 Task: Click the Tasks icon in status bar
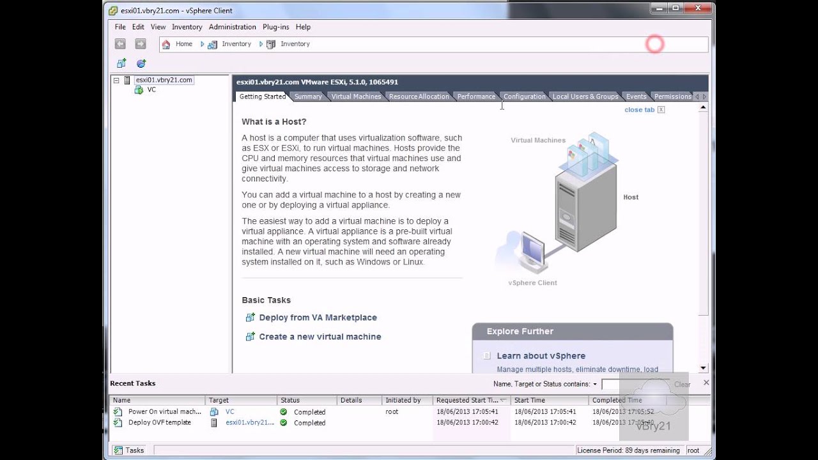point(118,450)
